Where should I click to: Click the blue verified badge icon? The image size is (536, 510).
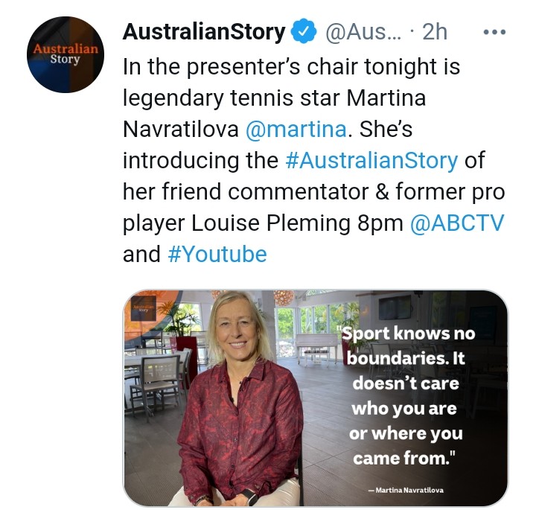(304, 31)
